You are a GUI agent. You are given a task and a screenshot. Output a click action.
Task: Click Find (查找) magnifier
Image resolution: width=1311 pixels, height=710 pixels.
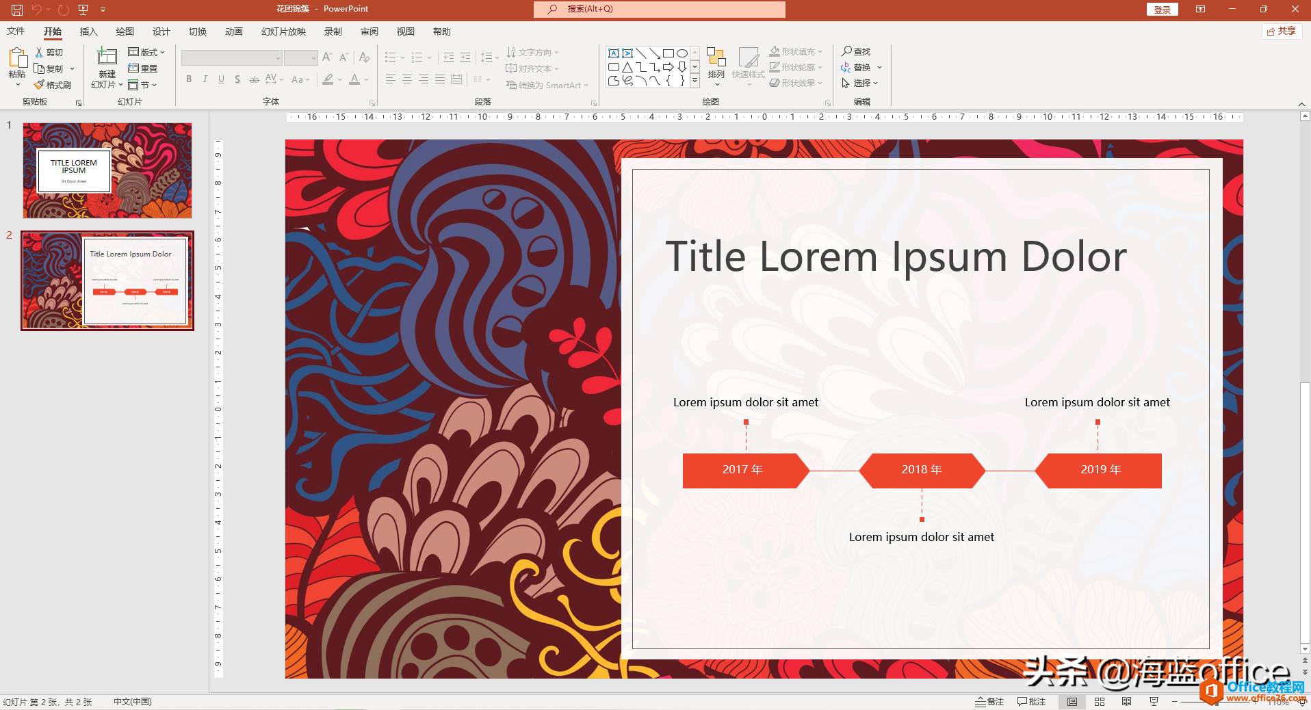pos(856,51)
